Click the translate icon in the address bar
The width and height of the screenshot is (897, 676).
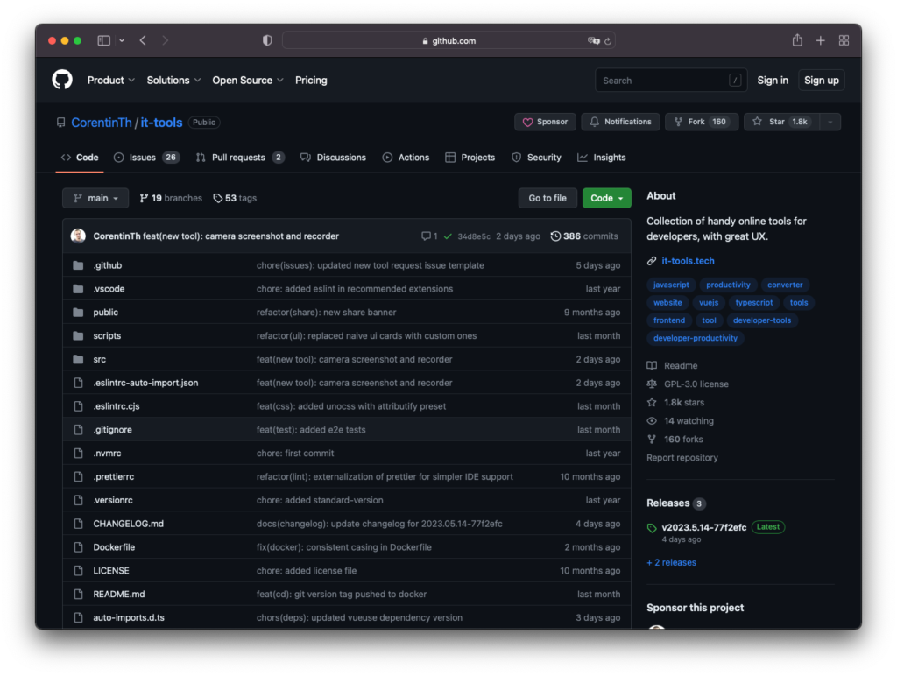pyautogui.click(x=593, y=40)
